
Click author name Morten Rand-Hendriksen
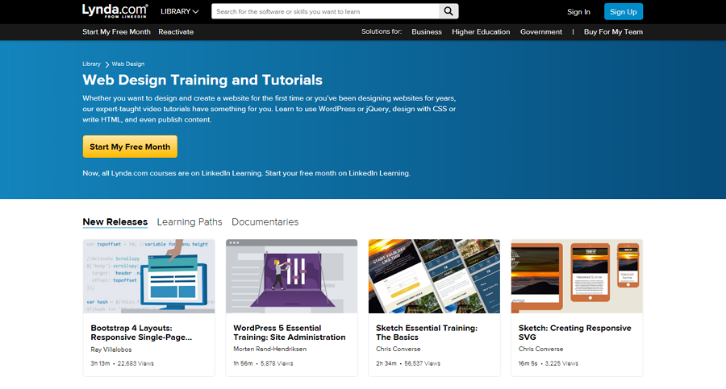[x=270, y=350]
